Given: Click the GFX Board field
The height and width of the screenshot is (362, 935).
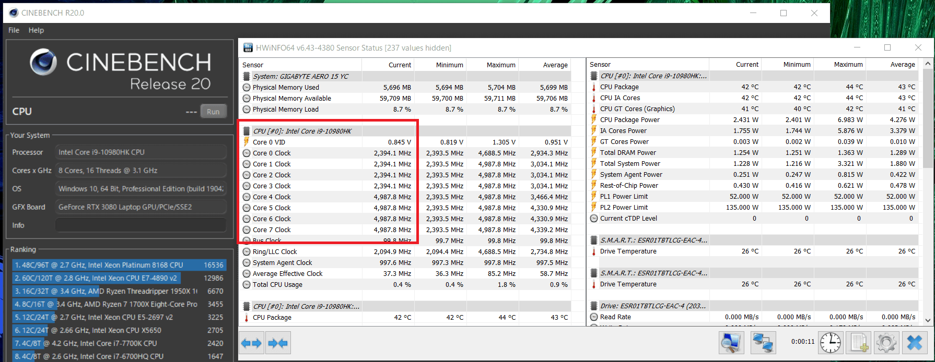Looking at the screenshot, I should [x=141, y=207].
